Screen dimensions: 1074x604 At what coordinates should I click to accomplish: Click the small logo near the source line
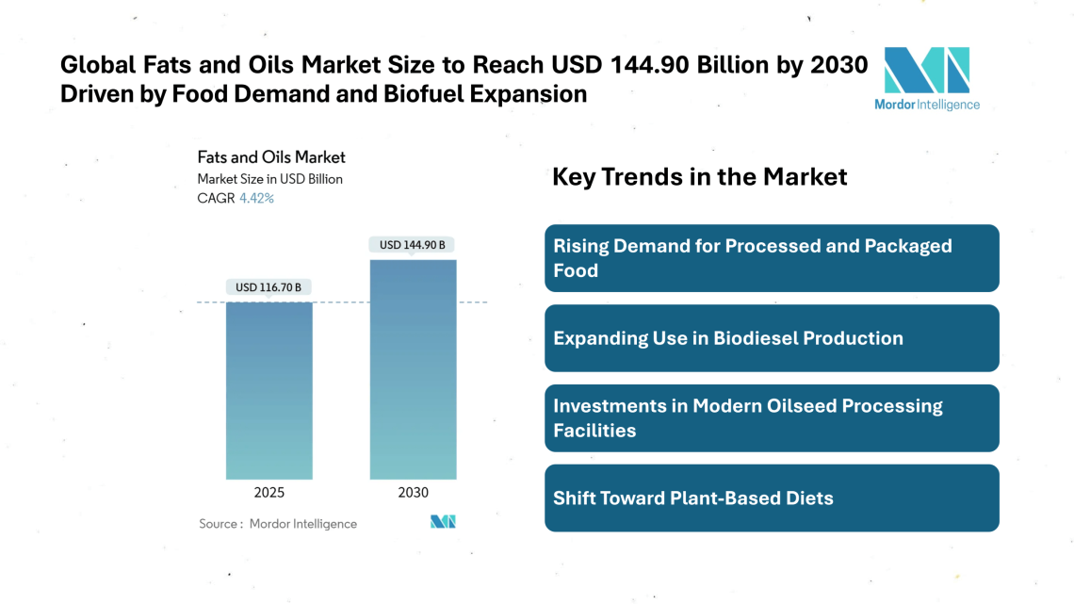[x=445, y=520]
